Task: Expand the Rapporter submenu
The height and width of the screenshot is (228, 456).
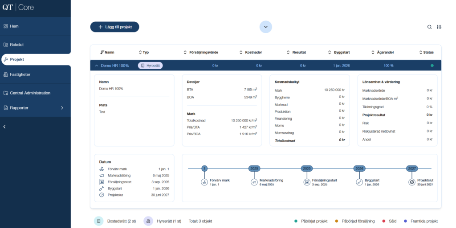Action: tap(62, 108)
